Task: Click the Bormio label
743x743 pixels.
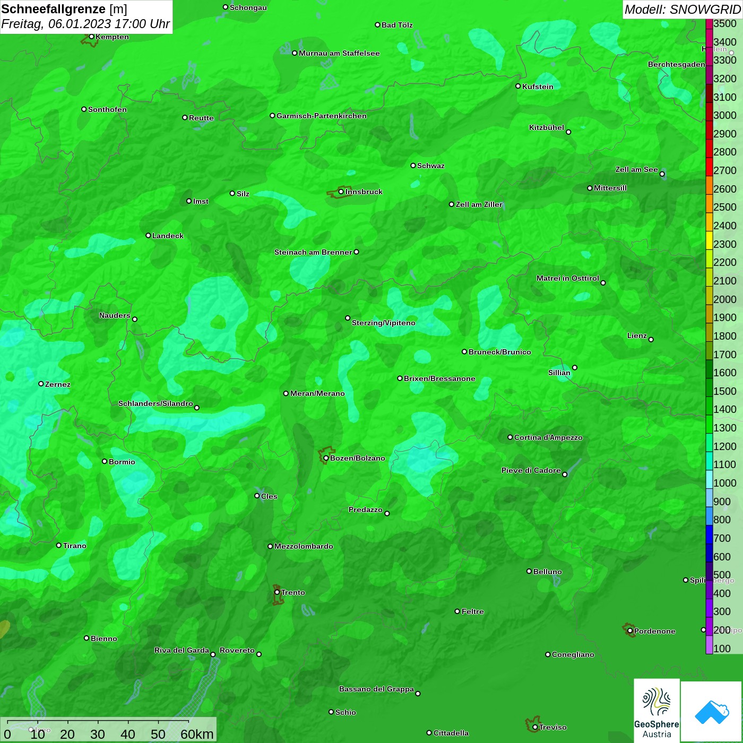Action: tap(122, 462)
